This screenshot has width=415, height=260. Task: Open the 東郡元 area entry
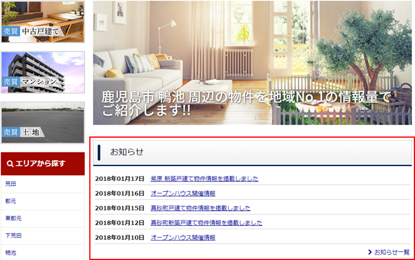click(x=13, y=218)
